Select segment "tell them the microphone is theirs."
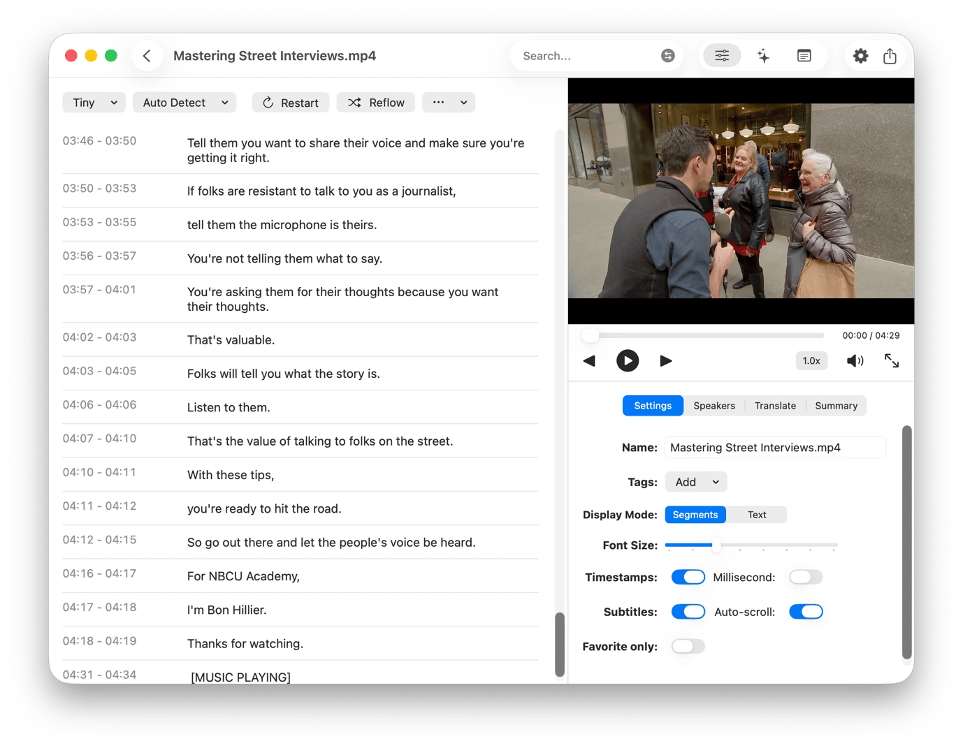The height and width of the screenshot is (748, 963). (282, 225)
